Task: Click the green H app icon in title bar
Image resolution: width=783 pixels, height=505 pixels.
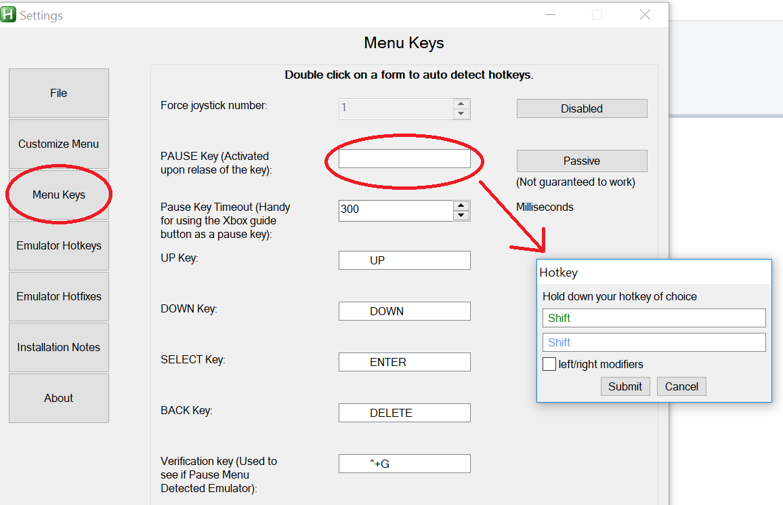Action: click(x=9, y=14)
